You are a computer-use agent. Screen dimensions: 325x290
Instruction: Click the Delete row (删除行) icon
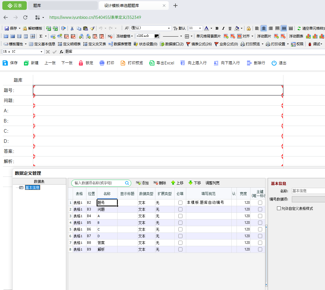[249, 63]
